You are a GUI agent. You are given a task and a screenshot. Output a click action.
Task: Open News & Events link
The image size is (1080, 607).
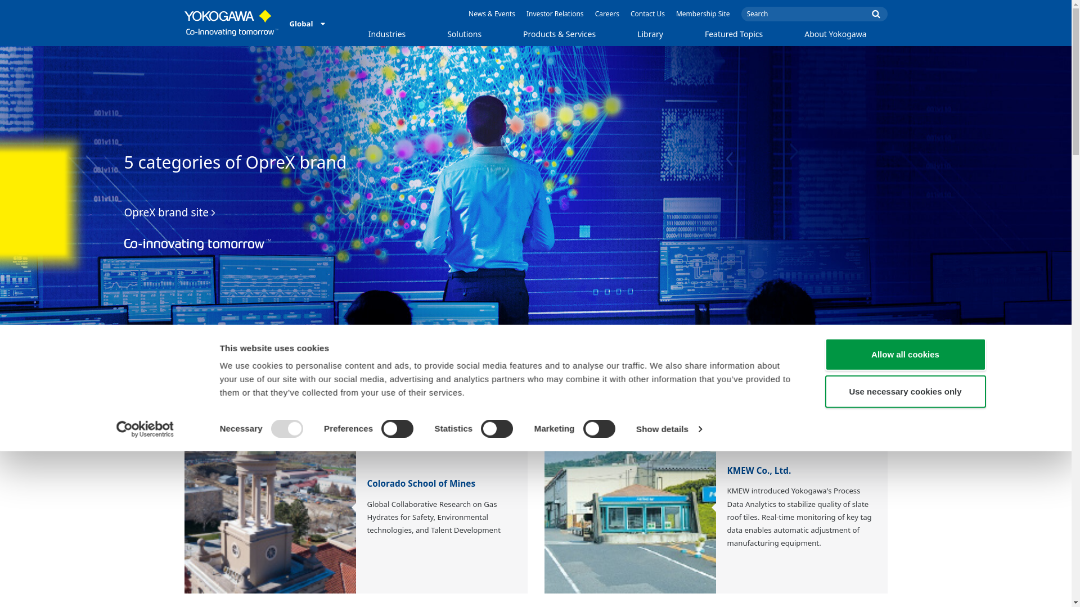coord(492,14)
